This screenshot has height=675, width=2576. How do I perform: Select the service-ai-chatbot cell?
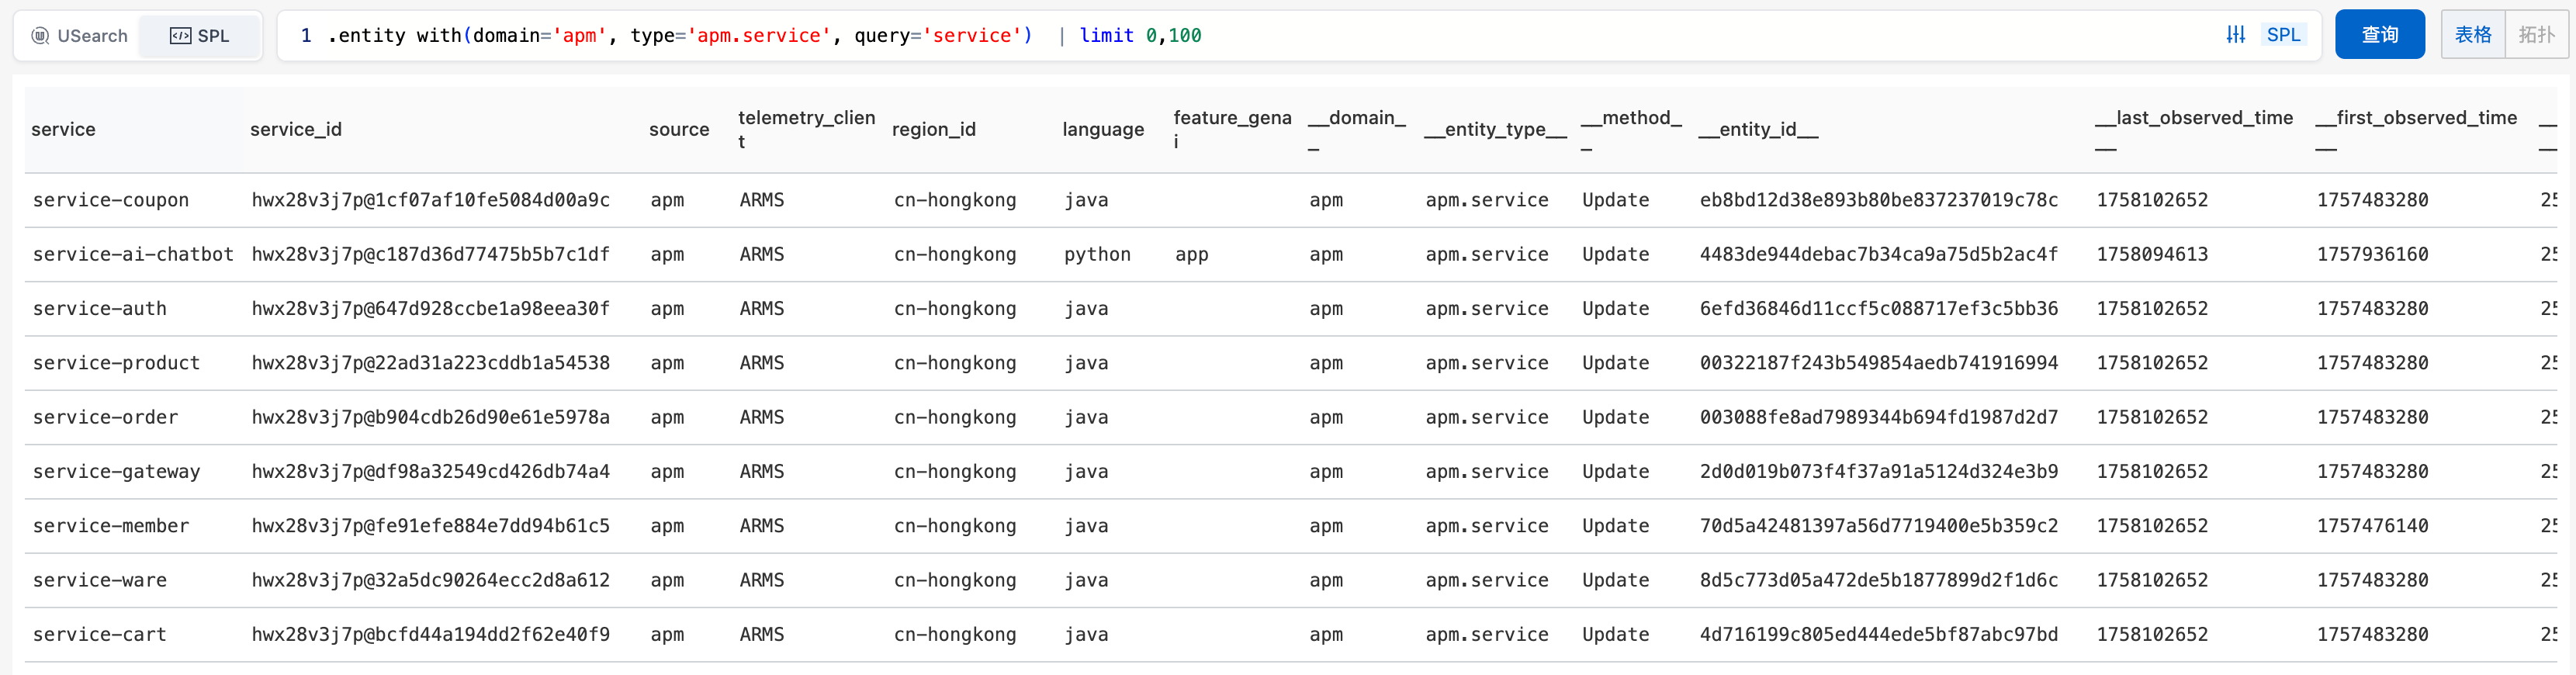pos(133,254)
